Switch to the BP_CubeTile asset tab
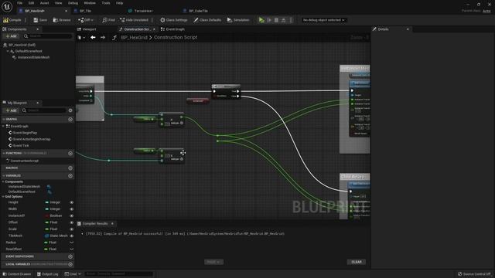495x278 pixels. tap(198, 11)
